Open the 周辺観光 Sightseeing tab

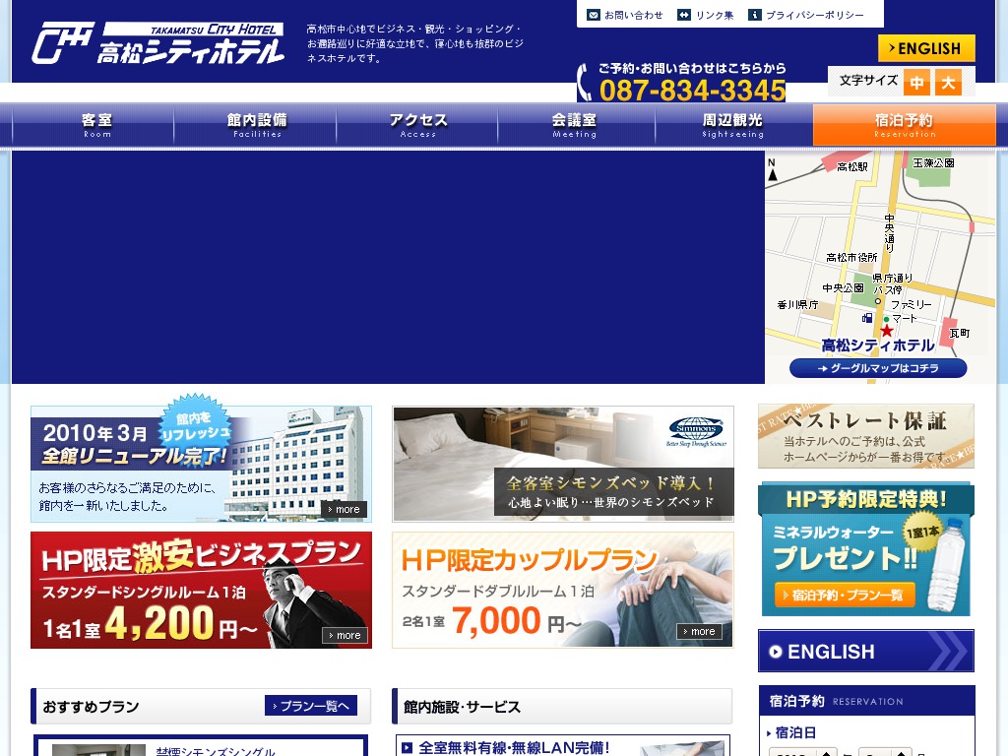pos(732,125)
